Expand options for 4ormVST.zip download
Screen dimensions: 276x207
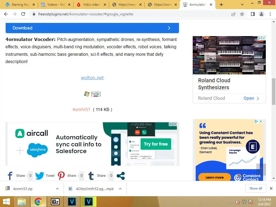(57, 189)
